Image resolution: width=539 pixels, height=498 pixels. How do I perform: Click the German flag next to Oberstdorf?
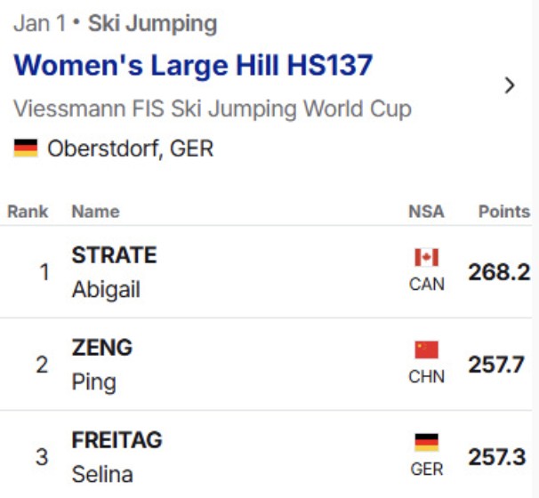(x=26, y=148)
